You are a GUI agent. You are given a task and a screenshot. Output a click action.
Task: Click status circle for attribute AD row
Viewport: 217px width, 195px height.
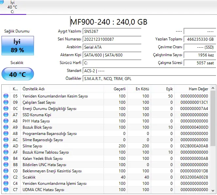pos(6,146)
